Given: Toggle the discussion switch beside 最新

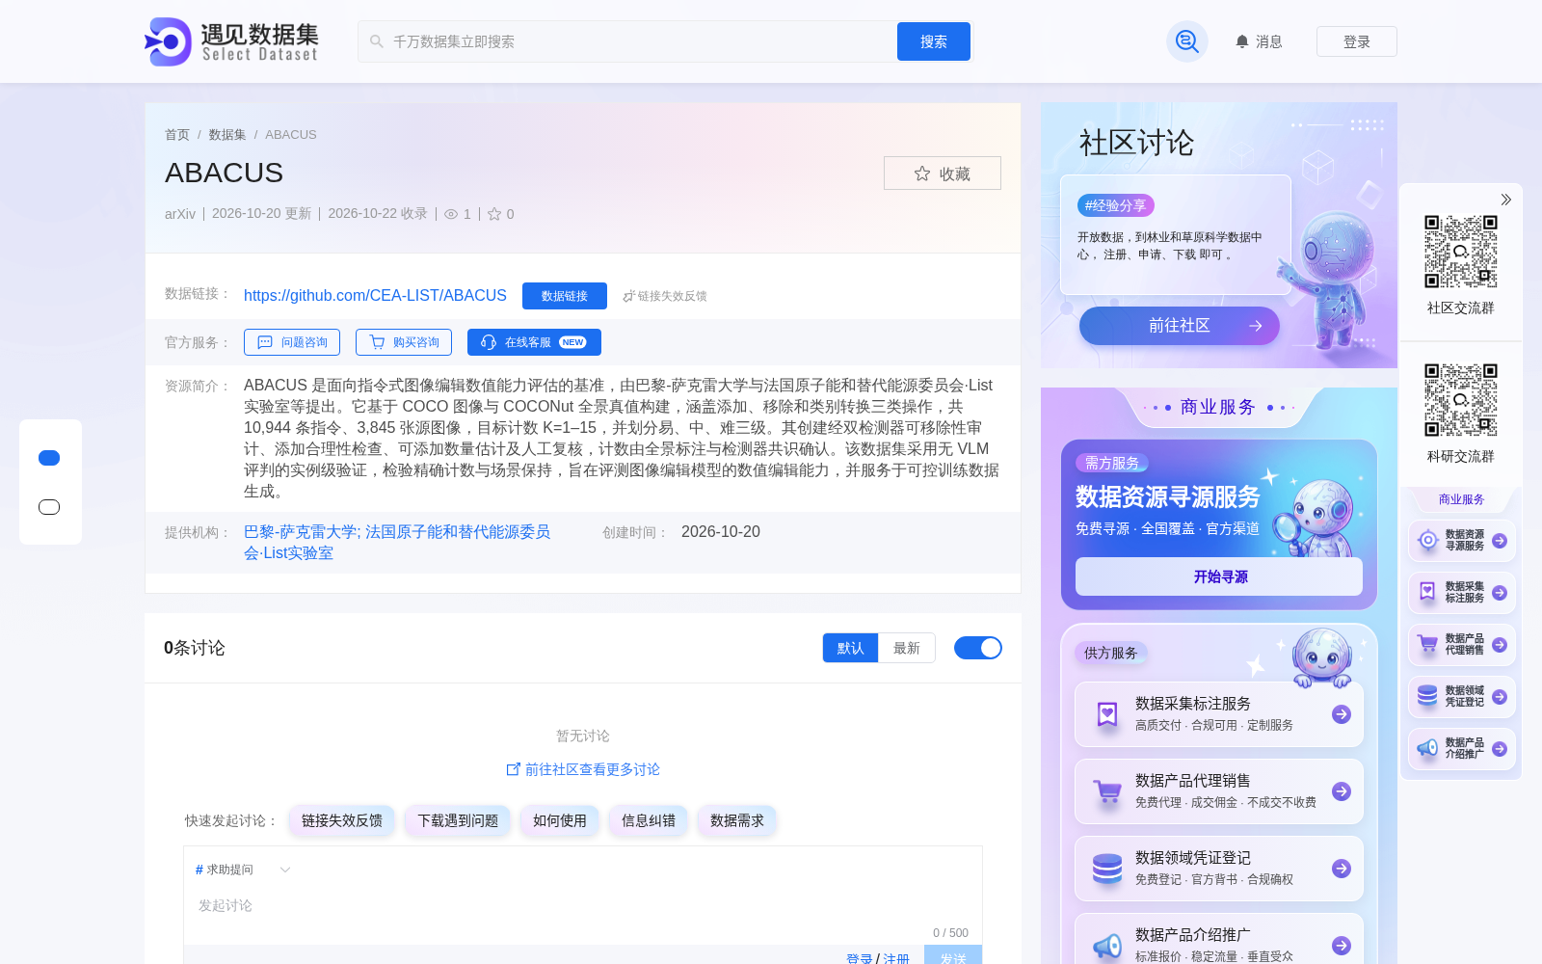Looking at the screenshot, I should pyautogui.click(x=978, y=648).
